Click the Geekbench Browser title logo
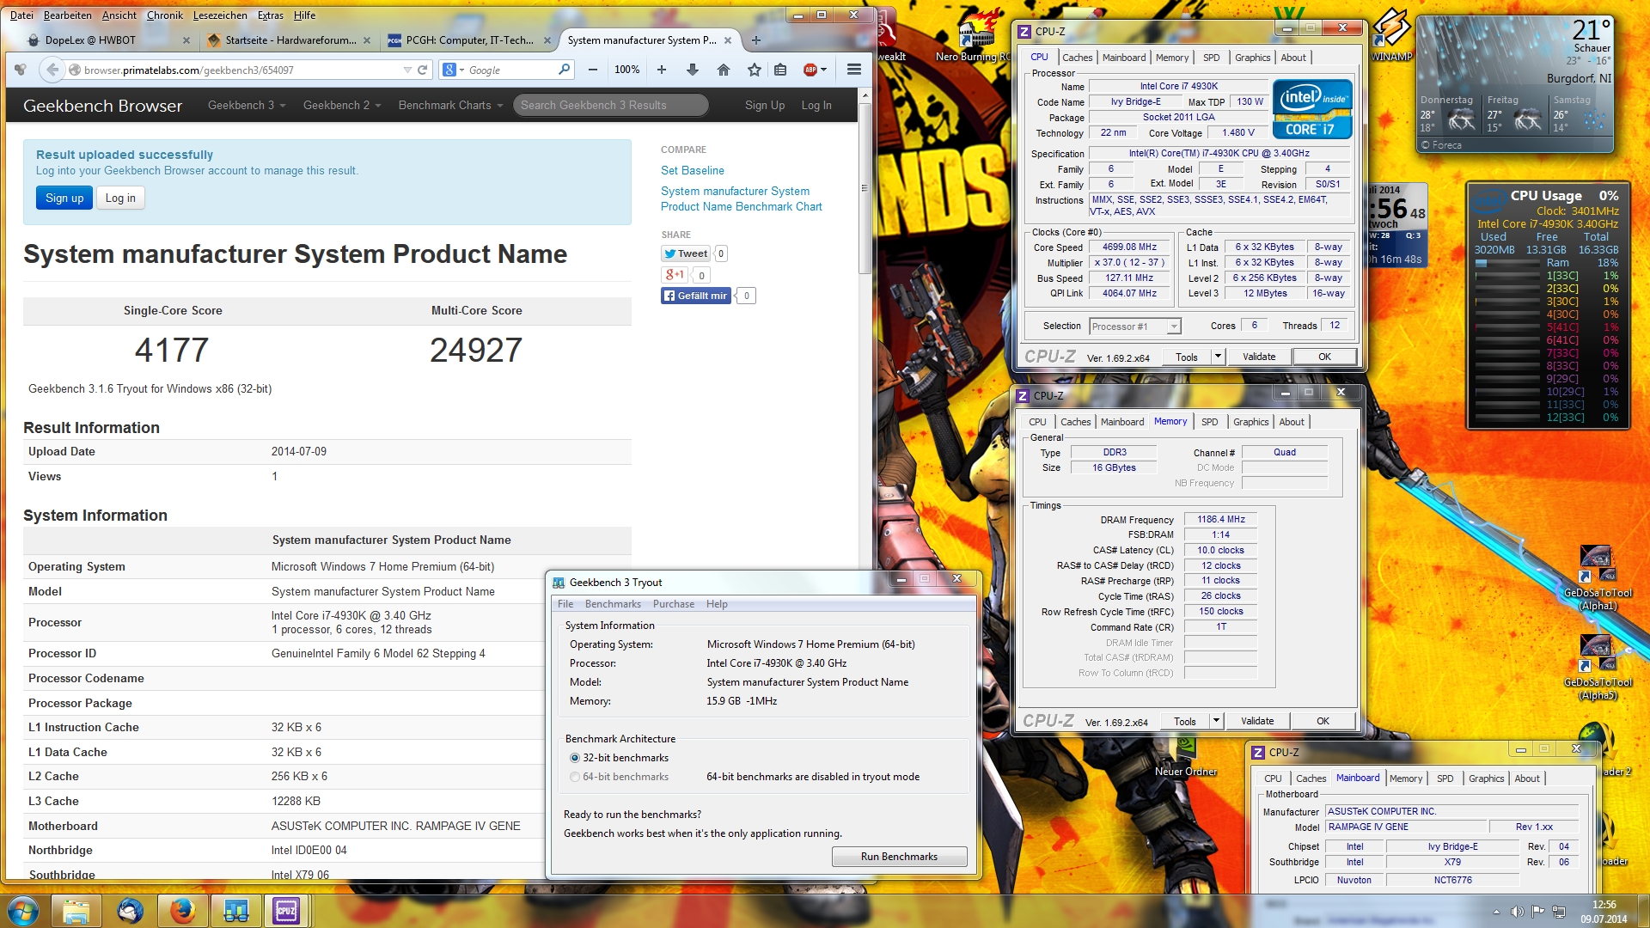The height and width of the screenshot is (928, 1650). tap(103, 105)
